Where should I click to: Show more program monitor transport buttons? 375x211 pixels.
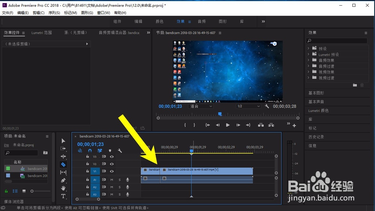click(288, 123)
